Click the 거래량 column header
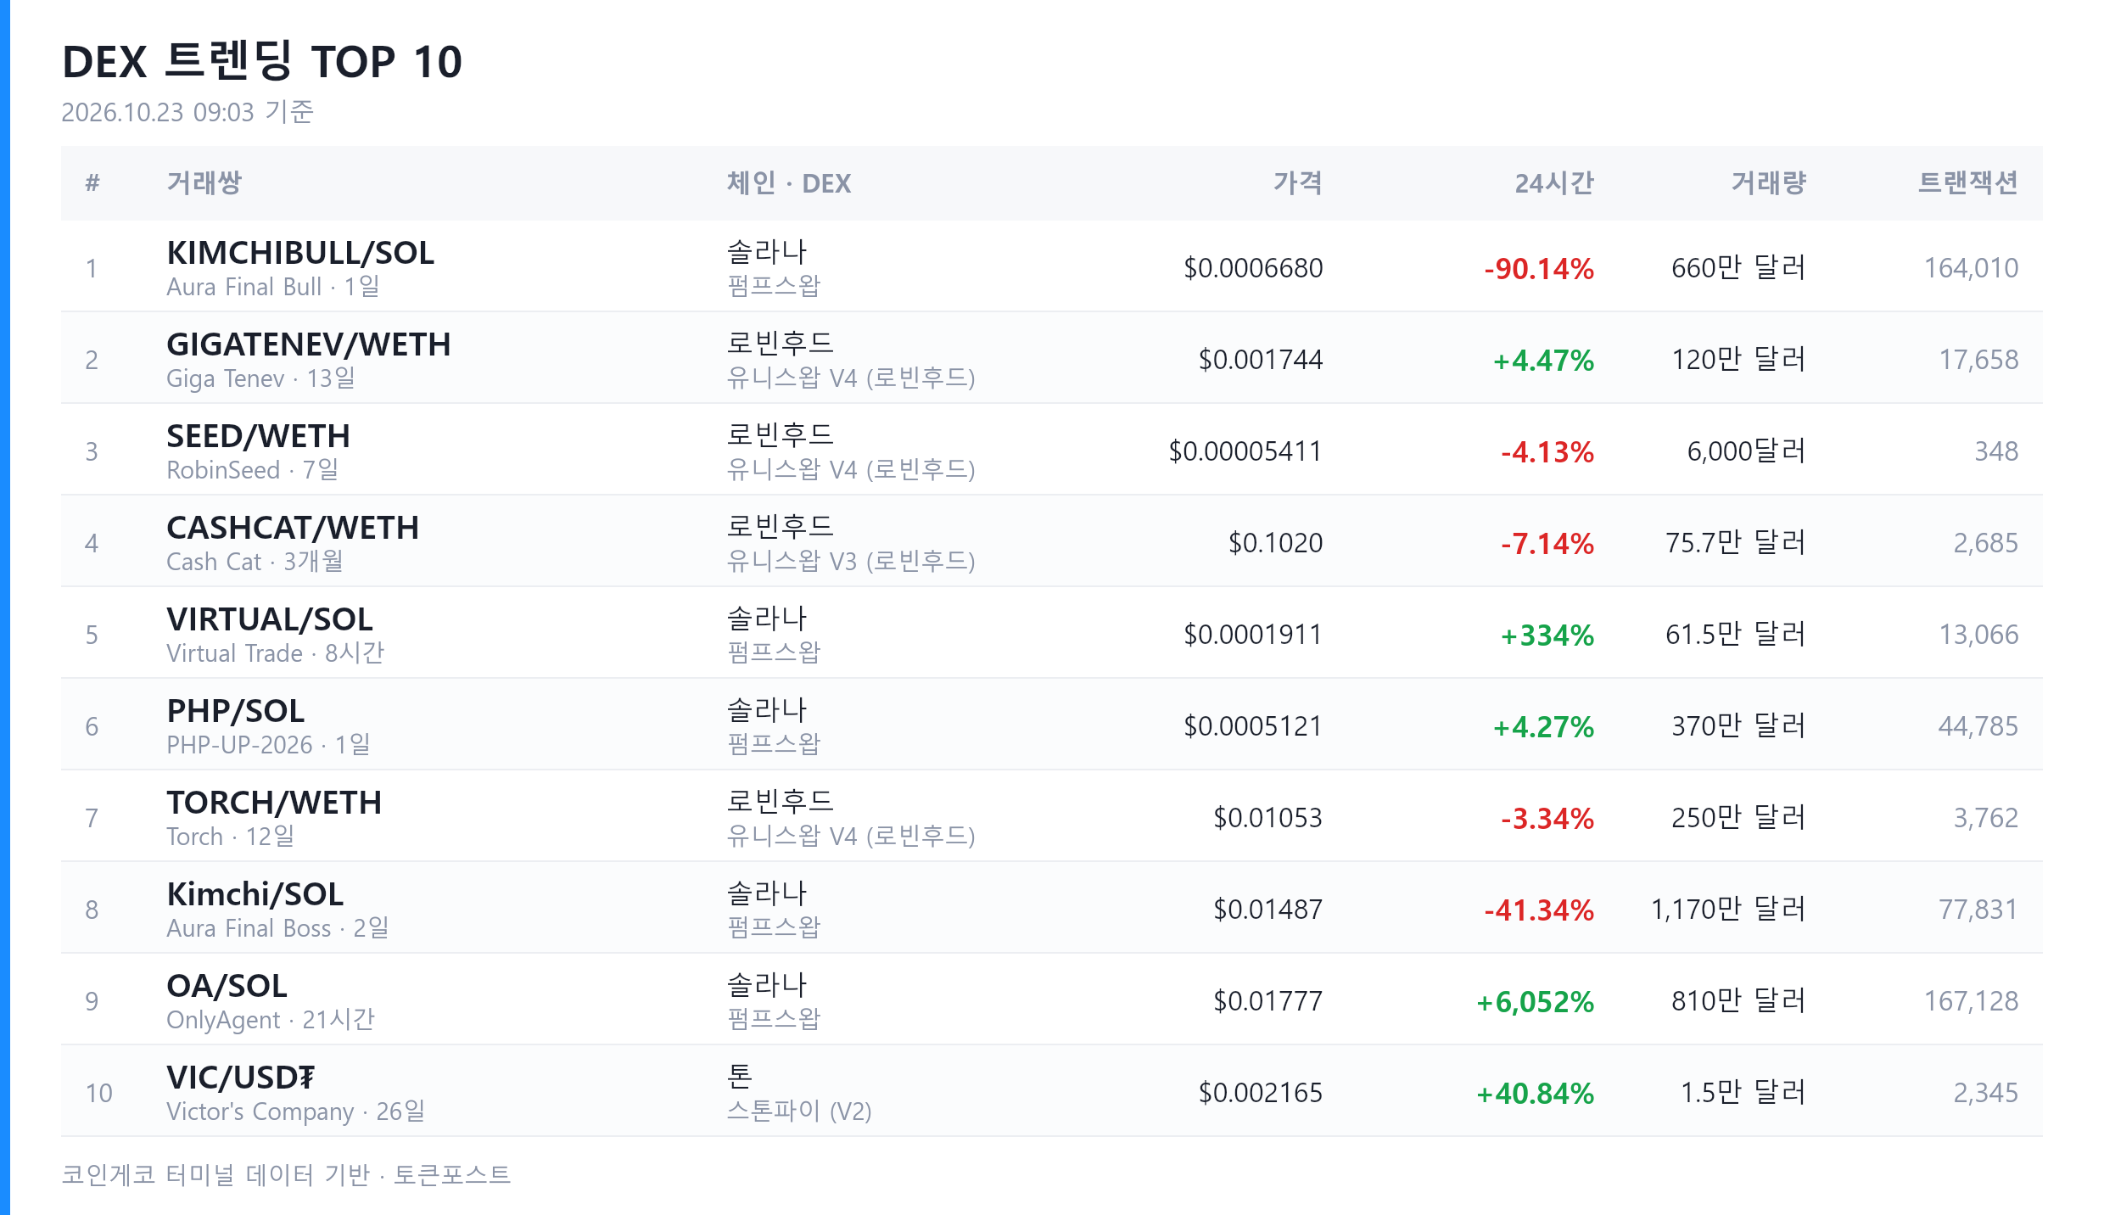This screenshot has height=1215, width=2104. [x=1769, y=182]
